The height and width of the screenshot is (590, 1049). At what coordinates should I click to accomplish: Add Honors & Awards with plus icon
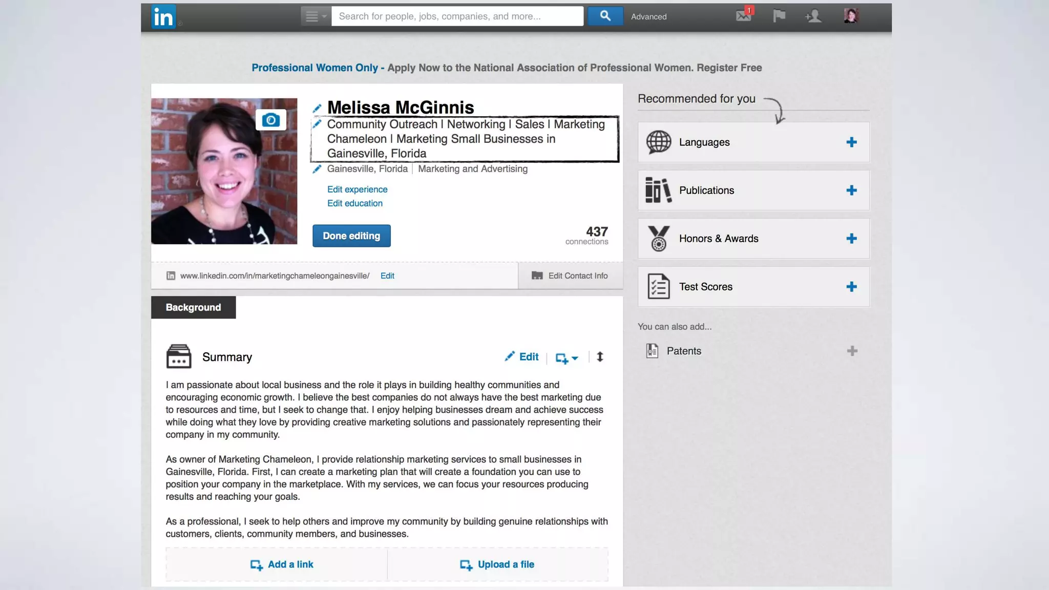click(851, 239)
